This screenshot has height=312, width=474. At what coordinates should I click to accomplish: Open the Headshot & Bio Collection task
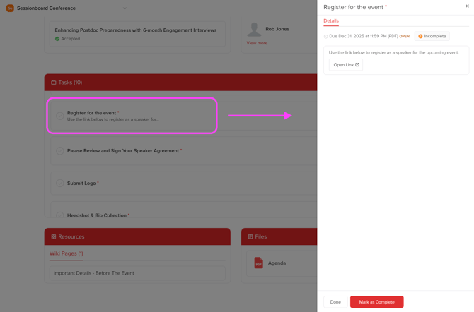click(x=98, y=215)
